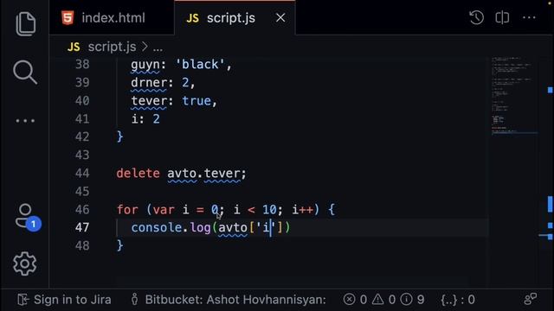
Task: Click console on line 47
Action: click(x=157, y=227)
